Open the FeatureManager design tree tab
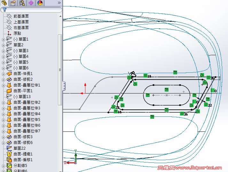Screen dimensions: 228x172 point(4,3)
